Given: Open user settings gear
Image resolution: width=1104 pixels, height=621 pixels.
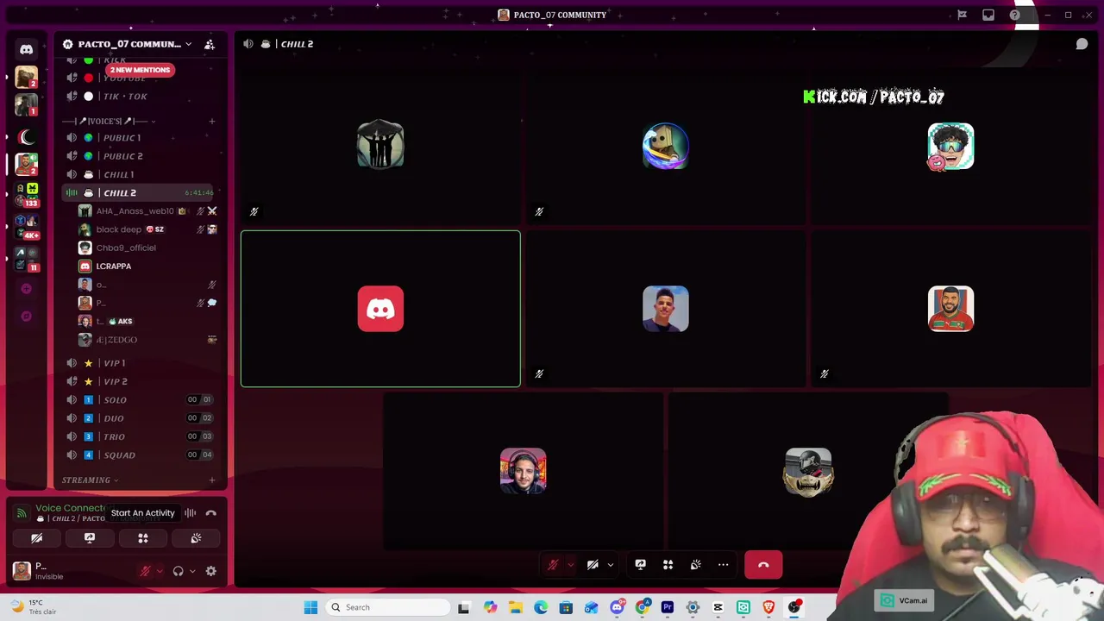Looking at the screenshot, I should point(211,571).
